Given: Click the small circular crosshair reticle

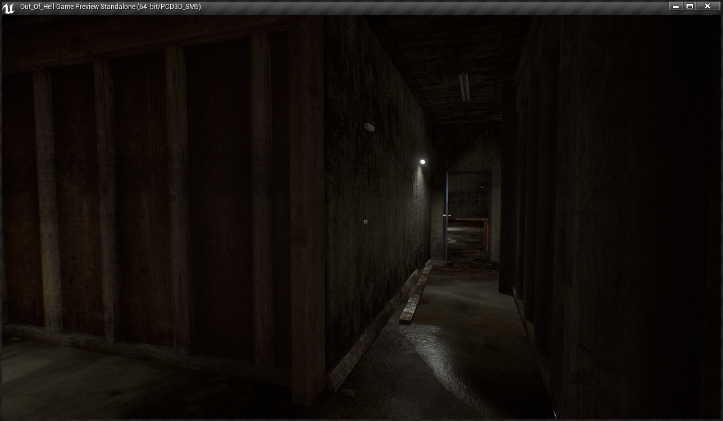Looking at the screenshot, I should click(366, 222).
